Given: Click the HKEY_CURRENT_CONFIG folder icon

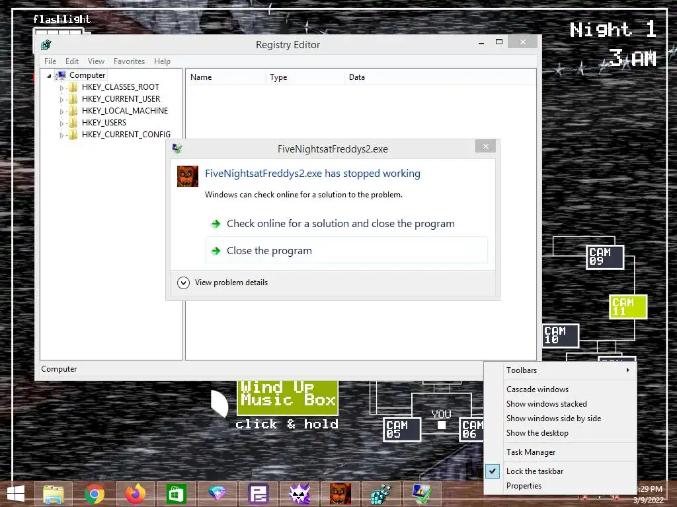Looking at the screenshot, I should click(73, 135).
